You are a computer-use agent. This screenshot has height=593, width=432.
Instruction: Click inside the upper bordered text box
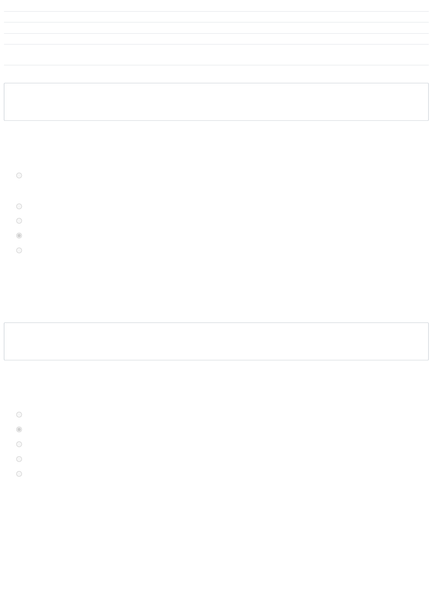216,102
